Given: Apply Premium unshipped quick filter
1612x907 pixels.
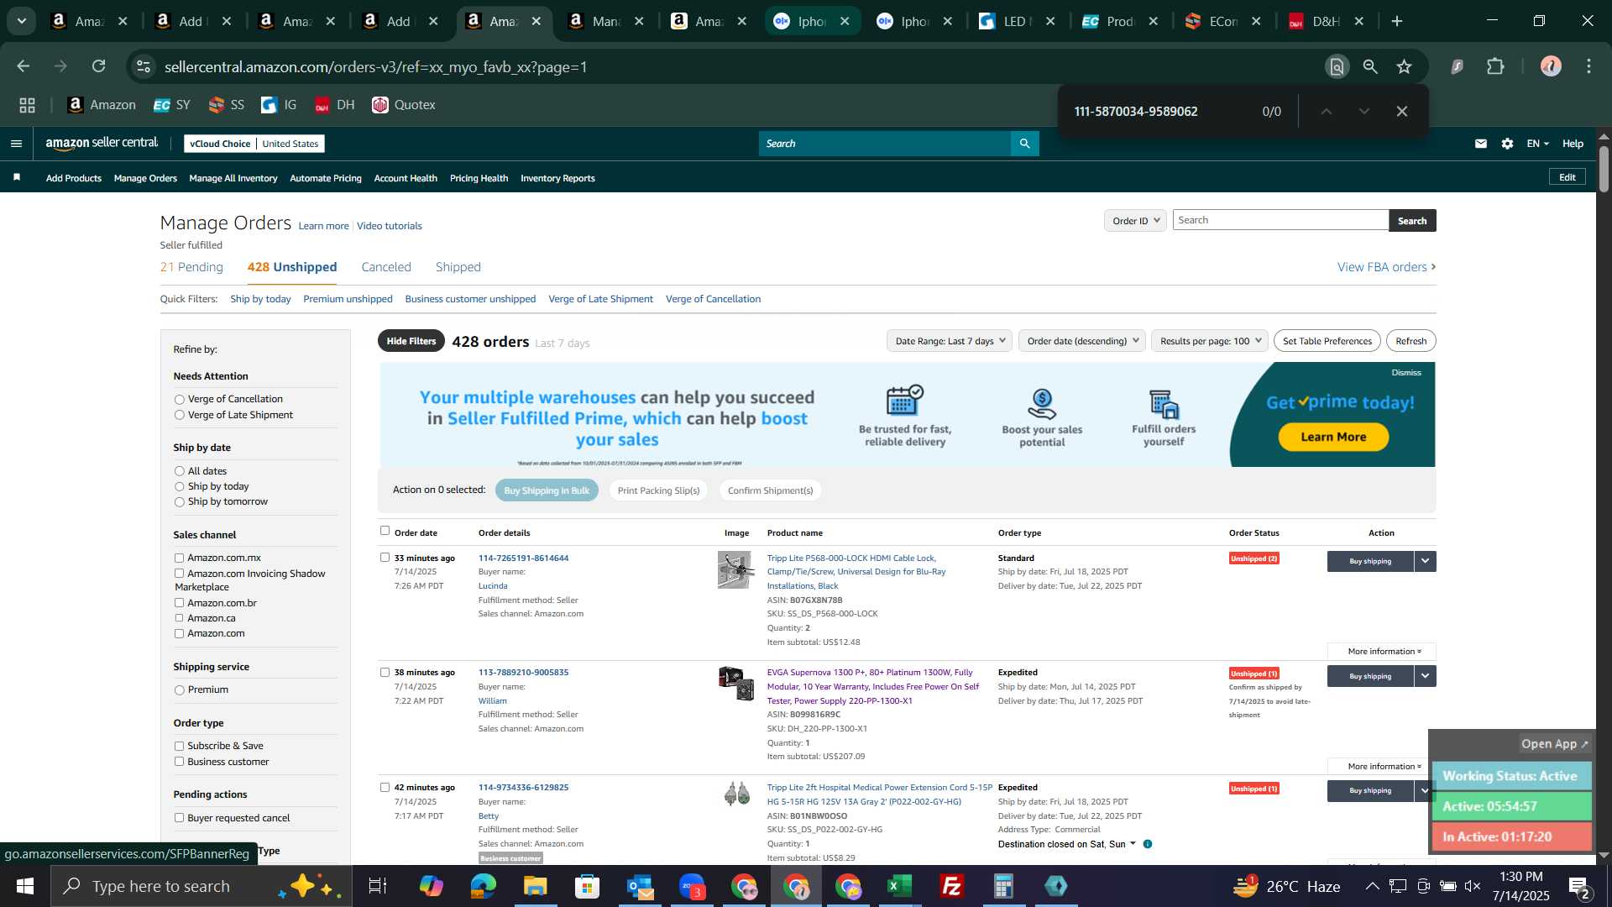Looking at the screenshot, I should [x=348, y=299].
